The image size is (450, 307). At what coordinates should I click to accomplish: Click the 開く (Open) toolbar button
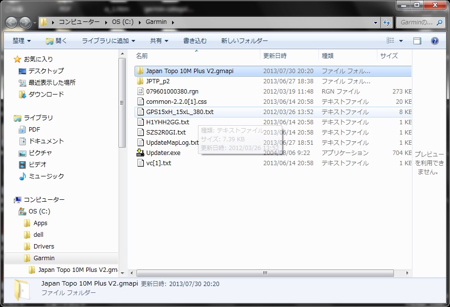56,41
